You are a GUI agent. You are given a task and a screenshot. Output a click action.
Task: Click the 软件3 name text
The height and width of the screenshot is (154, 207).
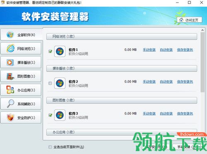click(x=73, y=114)
